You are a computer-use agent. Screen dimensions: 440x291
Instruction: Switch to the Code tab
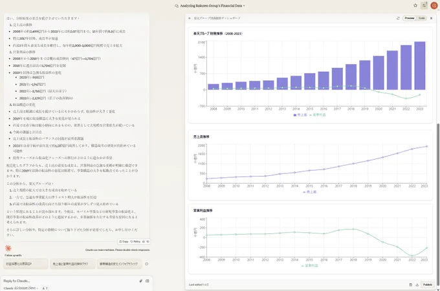tap(421, 18)
